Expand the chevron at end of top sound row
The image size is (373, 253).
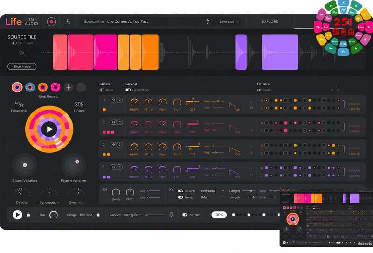click(x=251, y=102)
